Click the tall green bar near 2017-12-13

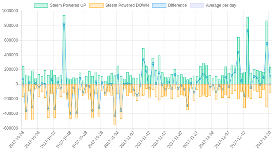click(x=247, y=51)
